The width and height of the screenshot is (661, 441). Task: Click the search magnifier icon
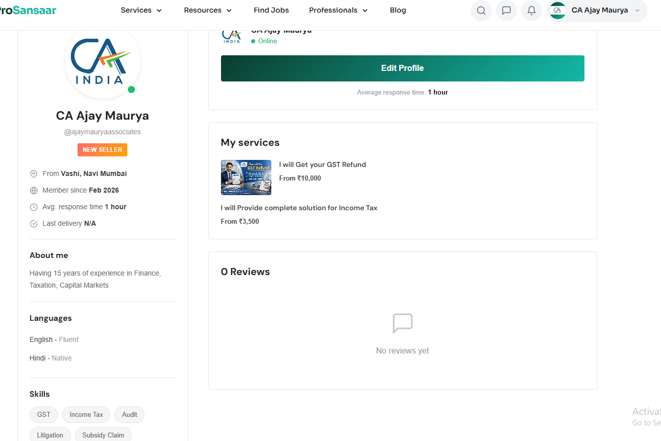[x=481, y=11]
